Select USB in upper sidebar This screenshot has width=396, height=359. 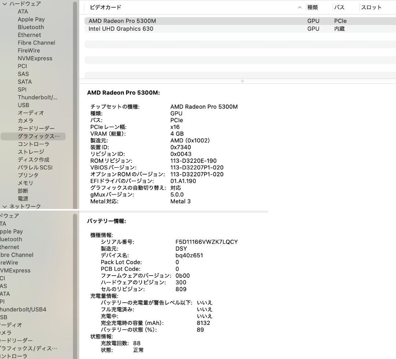point(23,105)
